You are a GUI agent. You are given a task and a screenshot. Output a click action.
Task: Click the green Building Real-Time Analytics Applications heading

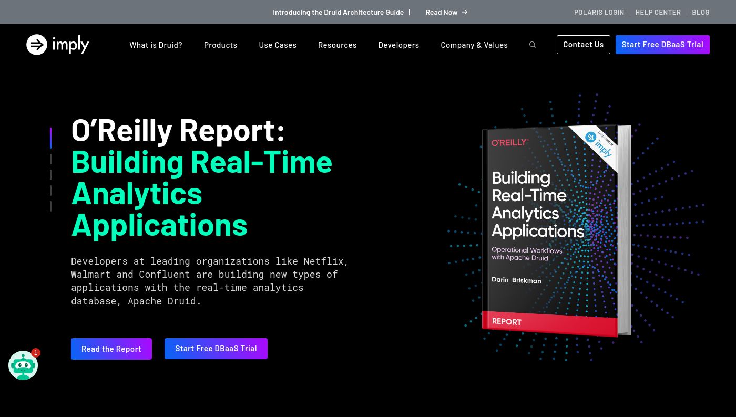(x=202, y=193)
